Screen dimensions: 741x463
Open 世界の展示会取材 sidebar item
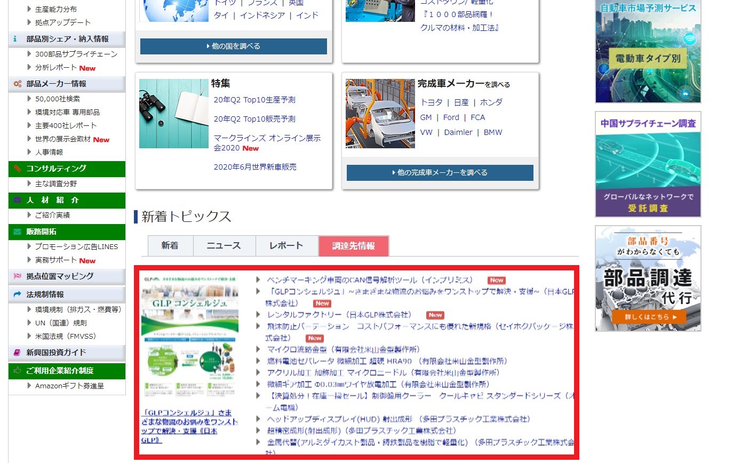pos(63,139)
